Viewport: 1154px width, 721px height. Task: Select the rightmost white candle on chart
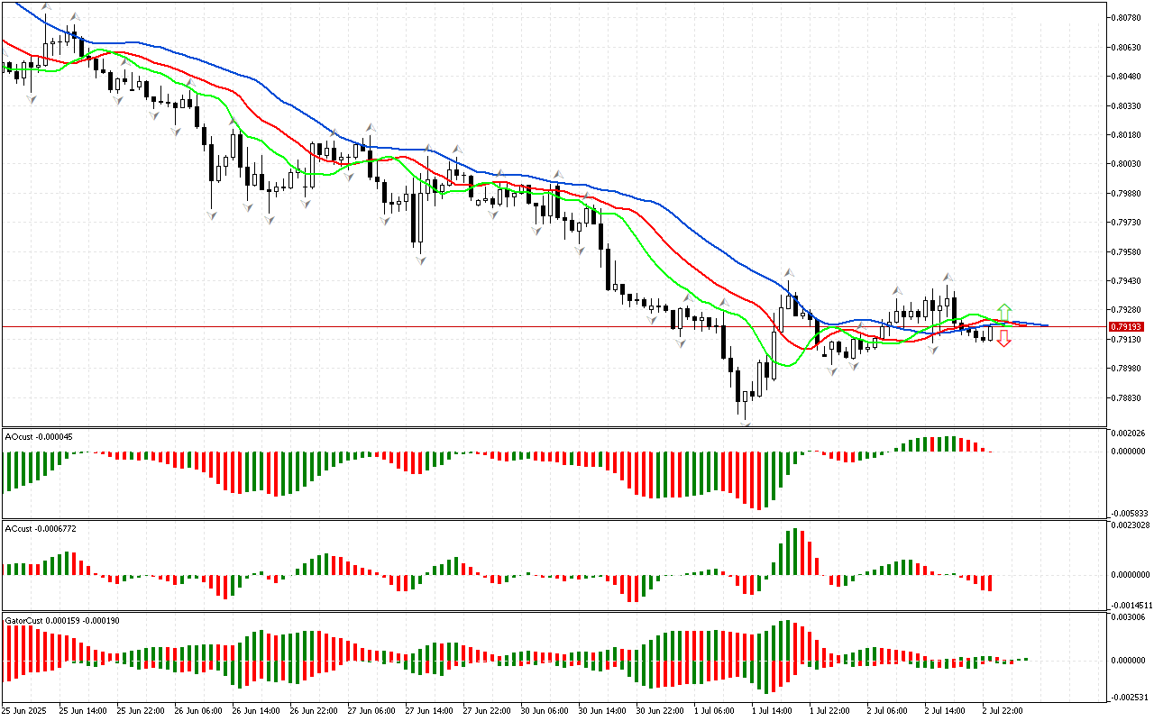990,333
